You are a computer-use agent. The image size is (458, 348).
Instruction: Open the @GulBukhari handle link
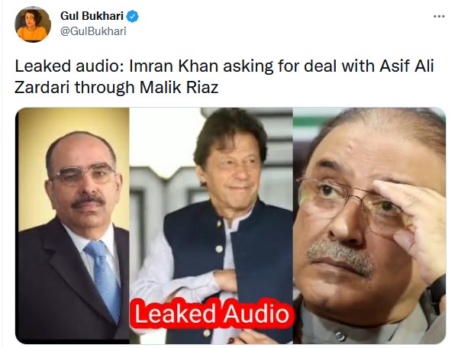93,31
